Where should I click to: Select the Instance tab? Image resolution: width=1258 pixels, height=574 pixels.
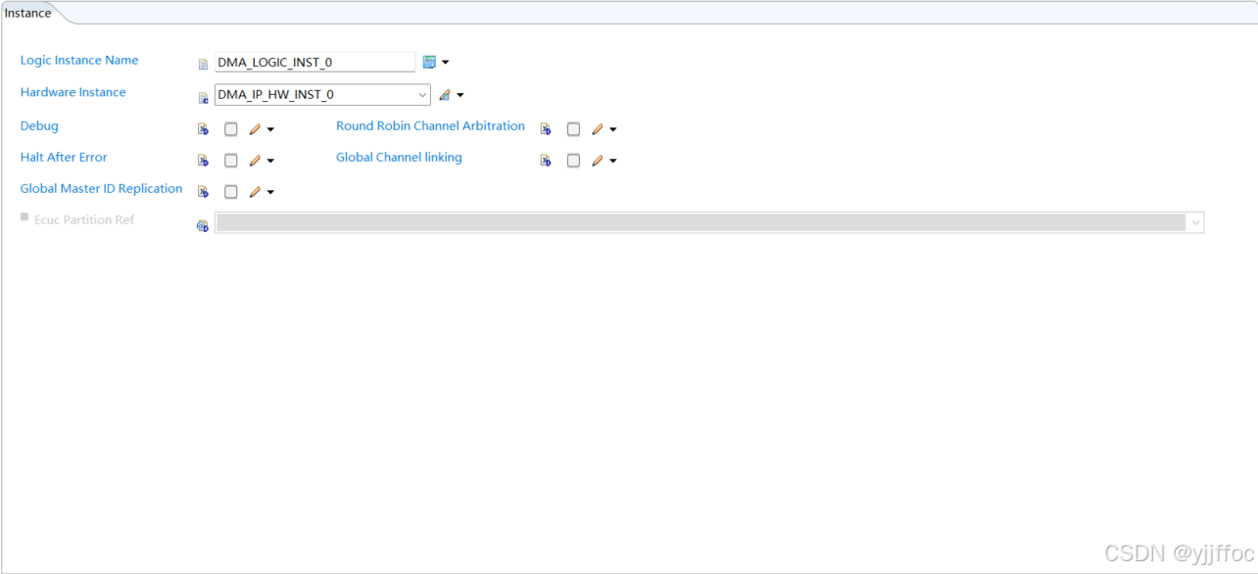[x=28, y=13]
